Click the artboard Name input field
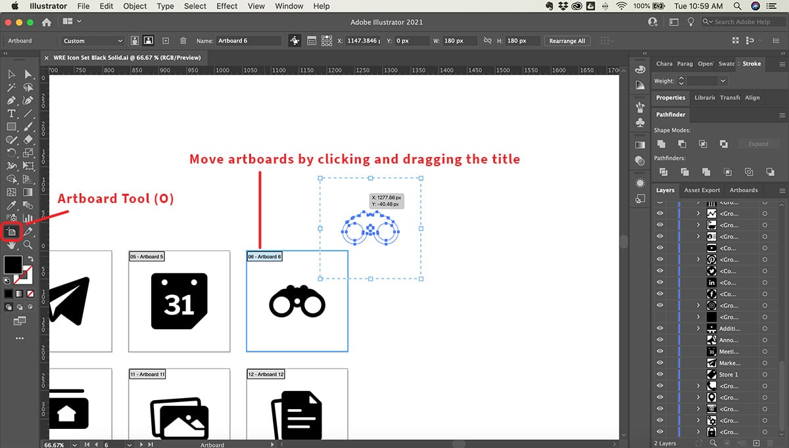The width and height of the screenshot is (789, 448). pos(247,41)
